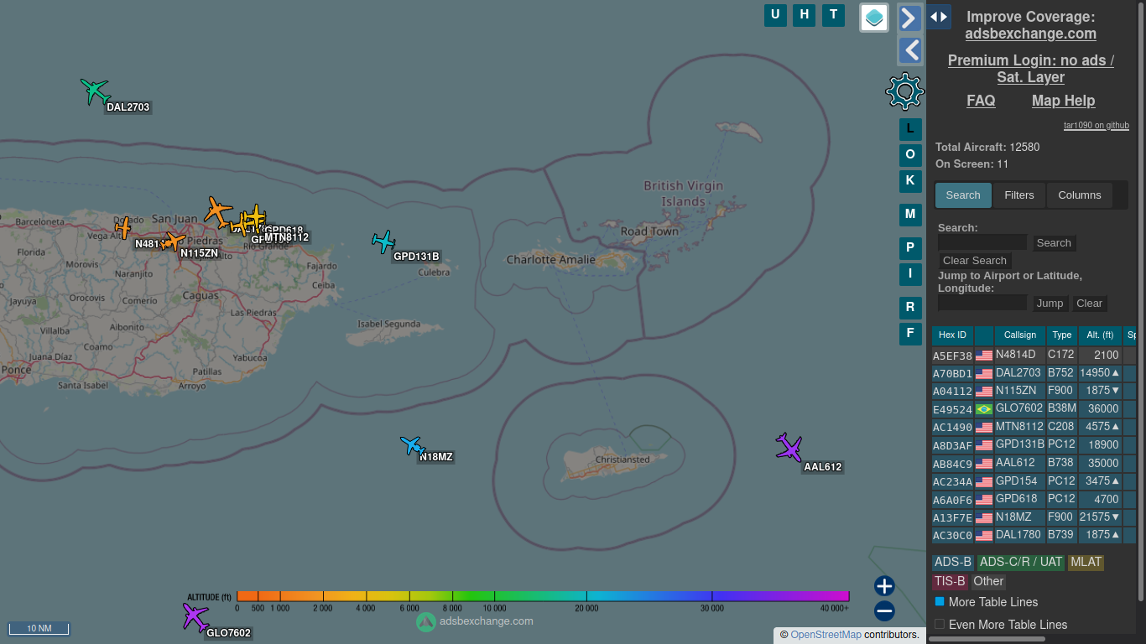
Task: Select the DAL2703 aircraft on the map
Action: tap(95, 90)
